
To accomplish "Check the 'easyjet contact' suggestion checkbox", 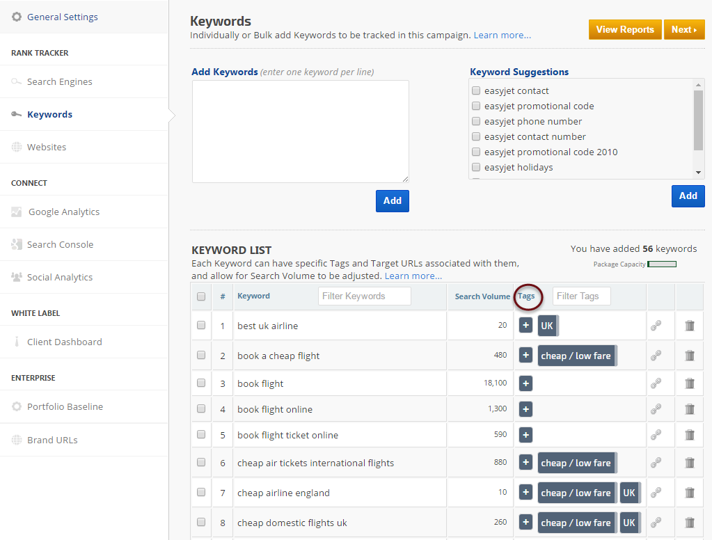I will pos(476,90).
